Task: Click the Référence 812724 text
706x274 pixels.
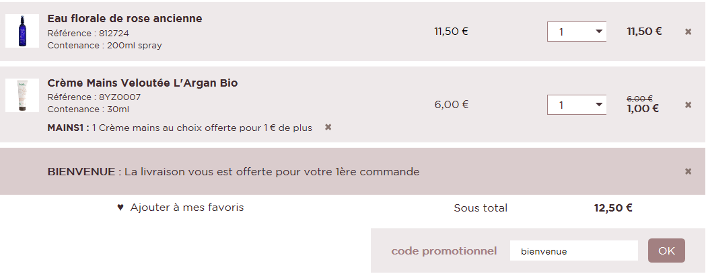Action: click(x=88, y=33)
